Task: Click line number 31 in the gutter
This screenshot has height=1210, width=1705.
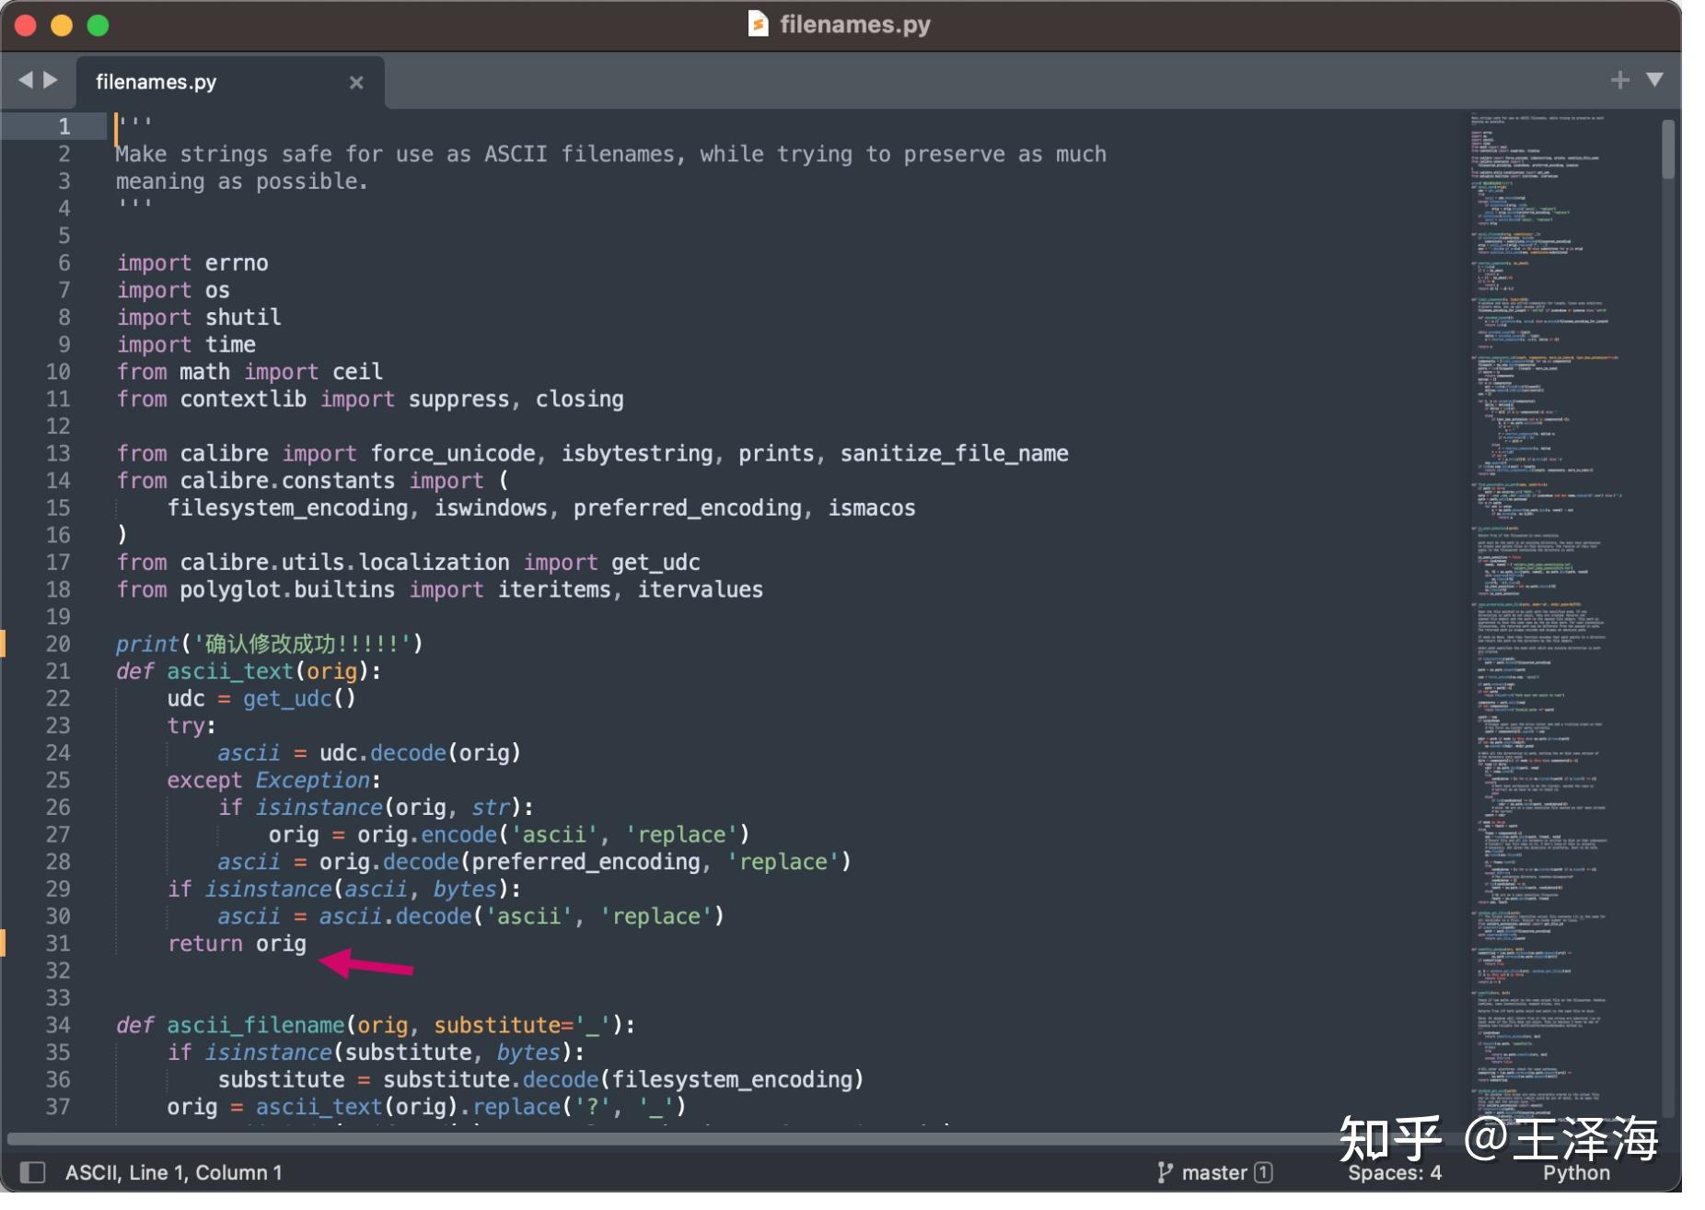Action: 58,943
